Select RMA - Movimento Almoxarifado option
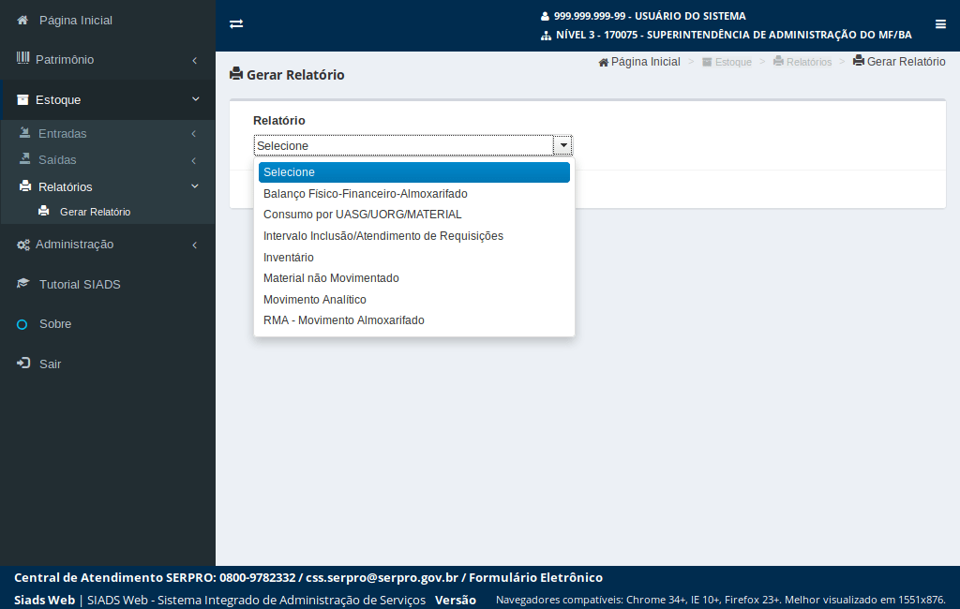Image resolution: width=960 pixels, height=609 pixels. [x=343, y=320]
